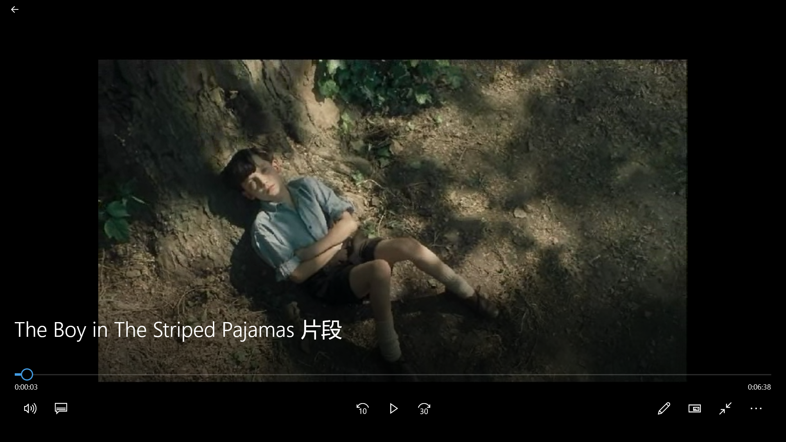Image resolution: width=786 pixels, height=442 pixels.
Task: Click the elapsed time 0:00:03 label
Action: (x=26, y=387)
